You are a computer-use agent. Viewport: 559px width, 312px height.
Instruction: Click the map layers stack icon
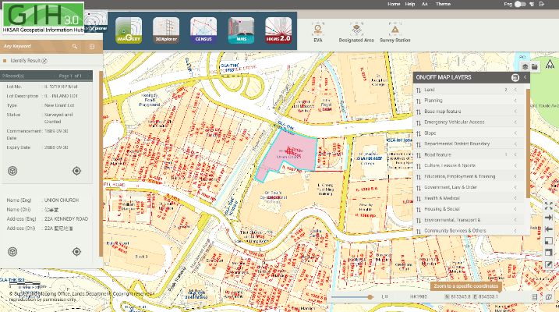click(525, 66)
